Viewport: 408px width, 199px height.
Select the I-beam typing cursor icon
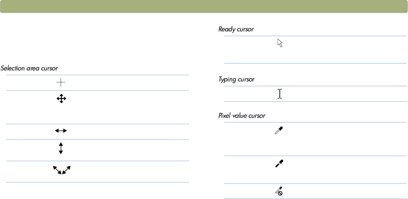pyautogui.click(x=280, y=94)
